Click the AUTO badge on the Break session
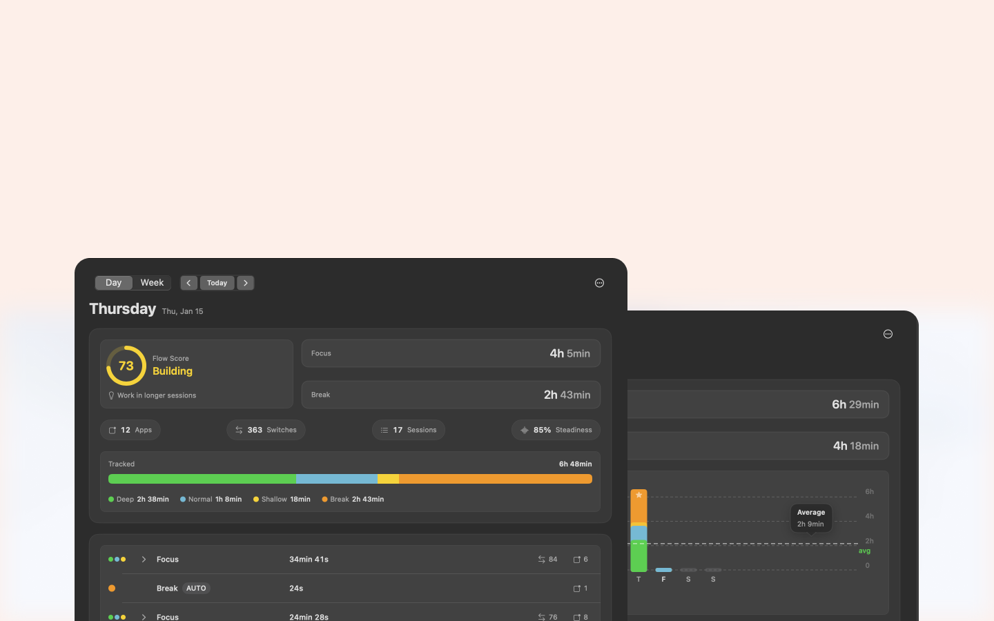 196,588
